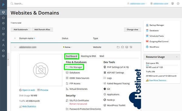Open Websites & Domains sidebar icon
This screenshot has height=111, width=182.
pyautogui.click(x=3, y=12)
